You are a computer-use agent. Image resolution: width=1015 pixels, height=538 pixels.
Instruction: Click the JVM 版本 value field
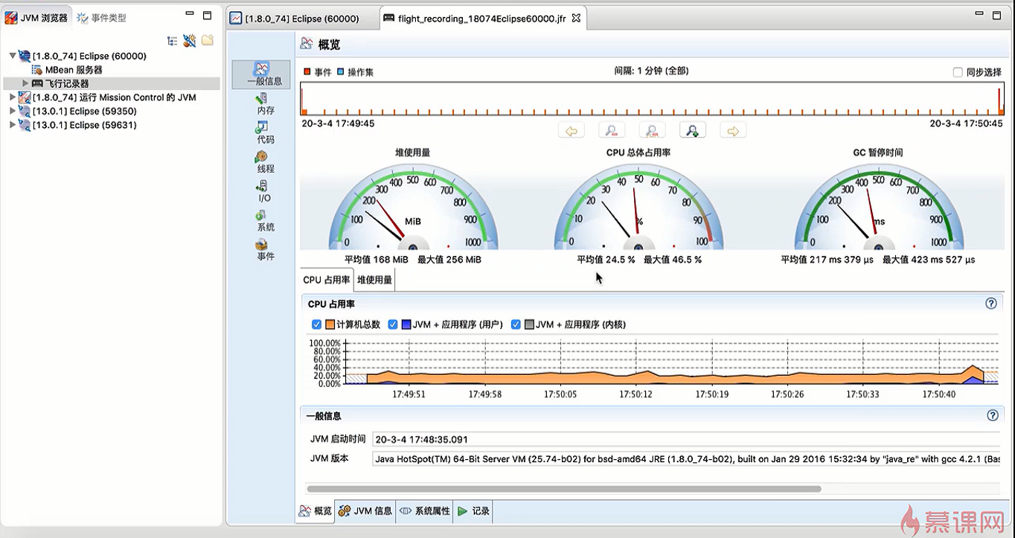pyautogui.click(x=685, y=459)
